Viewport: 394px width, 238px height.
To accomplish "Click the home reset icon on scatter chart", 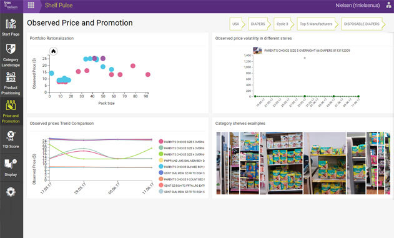I will (x=53, y=51).
